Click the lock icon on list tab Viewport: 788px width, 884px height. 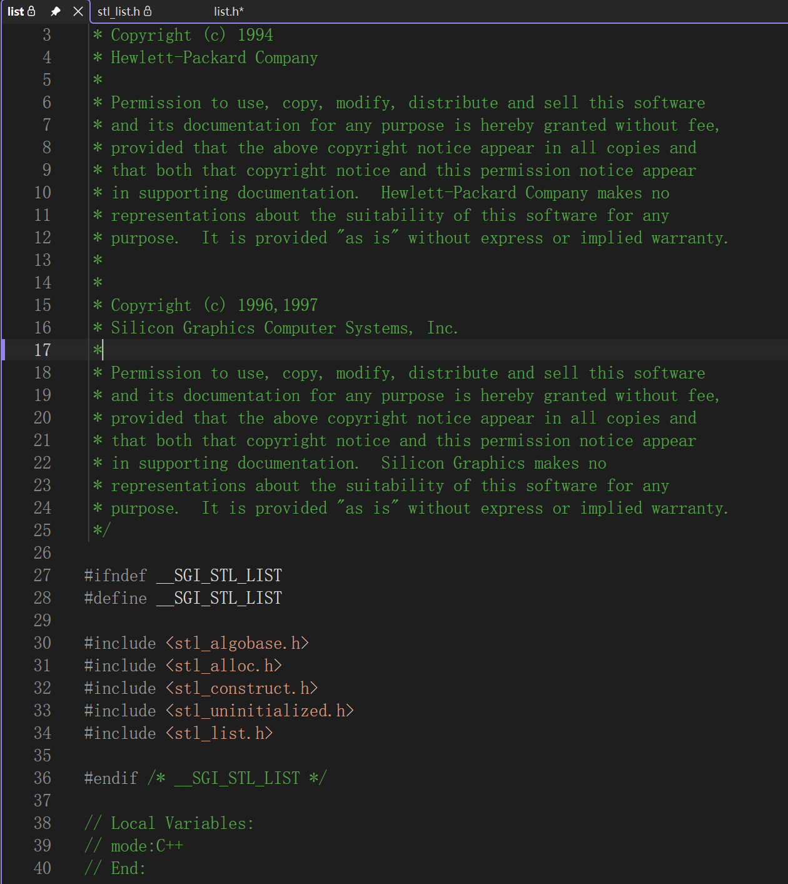(x=32, y=11)
